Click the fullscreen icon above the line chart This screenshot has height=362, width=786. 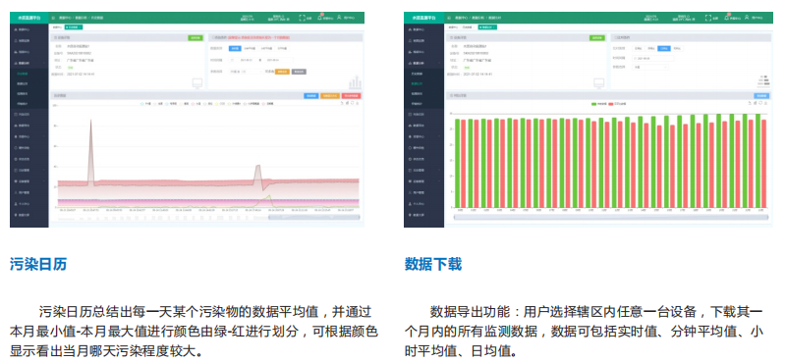pos(303,18)
